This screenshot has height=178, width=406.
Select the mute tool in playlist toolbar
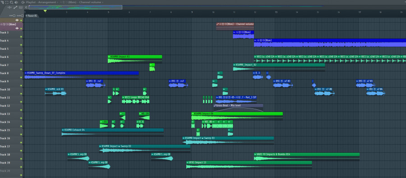coord(2,2)
